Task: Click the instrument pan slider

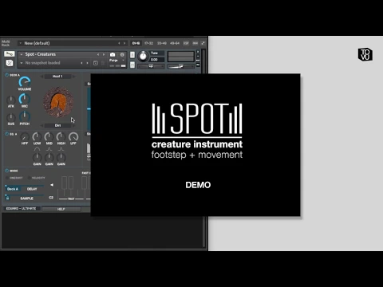Action: (x=151, y=66)
